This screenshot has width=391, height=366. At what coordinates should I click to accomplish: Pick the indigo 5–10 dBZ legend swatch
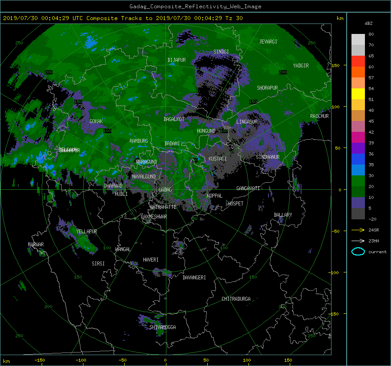(x=358, y=203)
